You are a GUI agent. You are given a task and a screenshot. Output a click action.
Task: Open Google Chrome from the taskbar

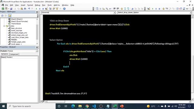[x=87, y=106]
